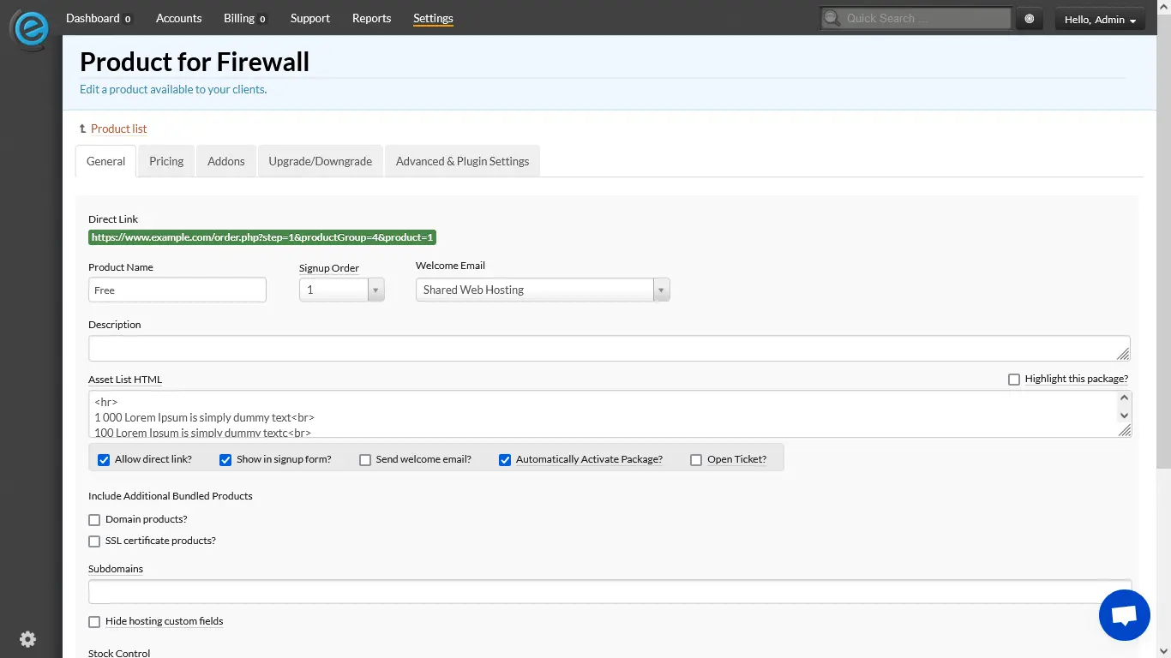Screen dimensions: 1171x658
Task: Expand the Hello, Admin menu
Action: click(x=1100, y=20)
